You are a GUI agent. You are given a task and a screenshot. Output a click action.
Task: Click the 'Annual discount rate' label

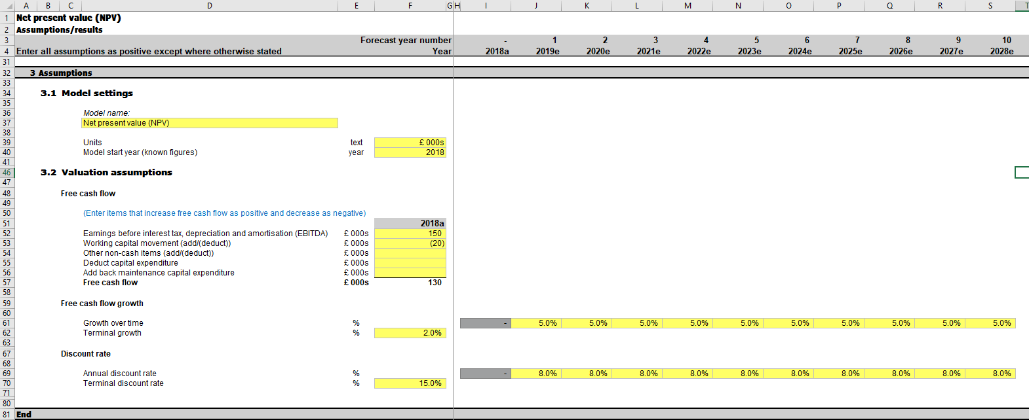click(120, 374)
